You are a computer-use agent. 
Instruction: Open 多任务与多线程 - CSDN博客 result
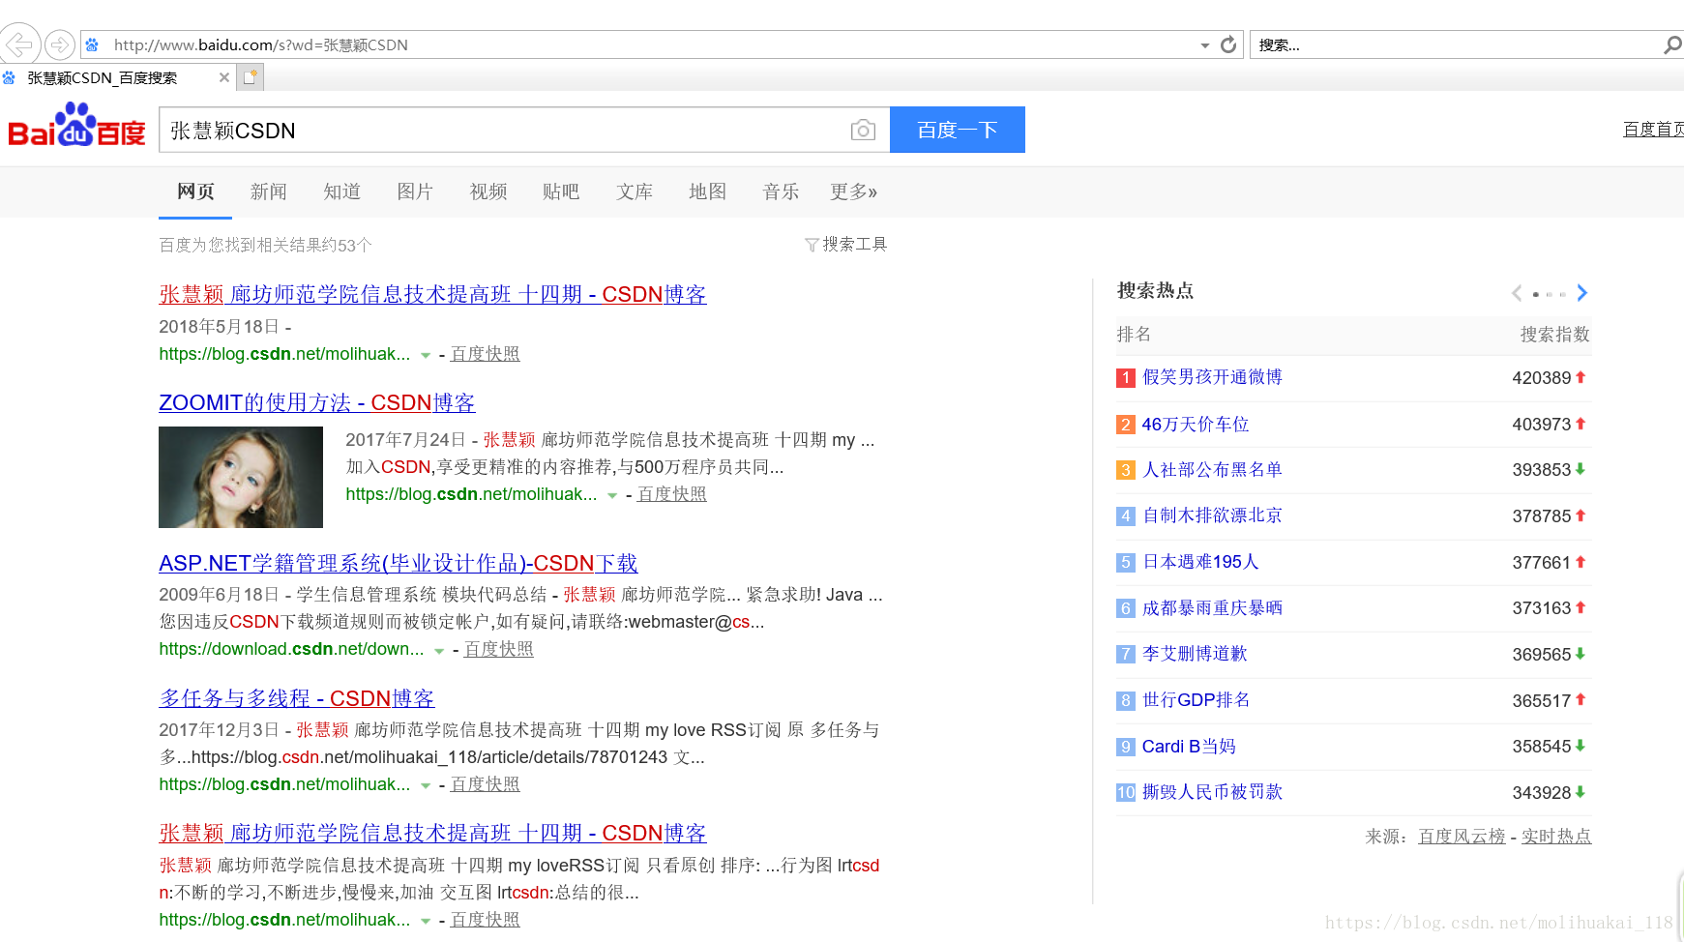tap(297, 698)
